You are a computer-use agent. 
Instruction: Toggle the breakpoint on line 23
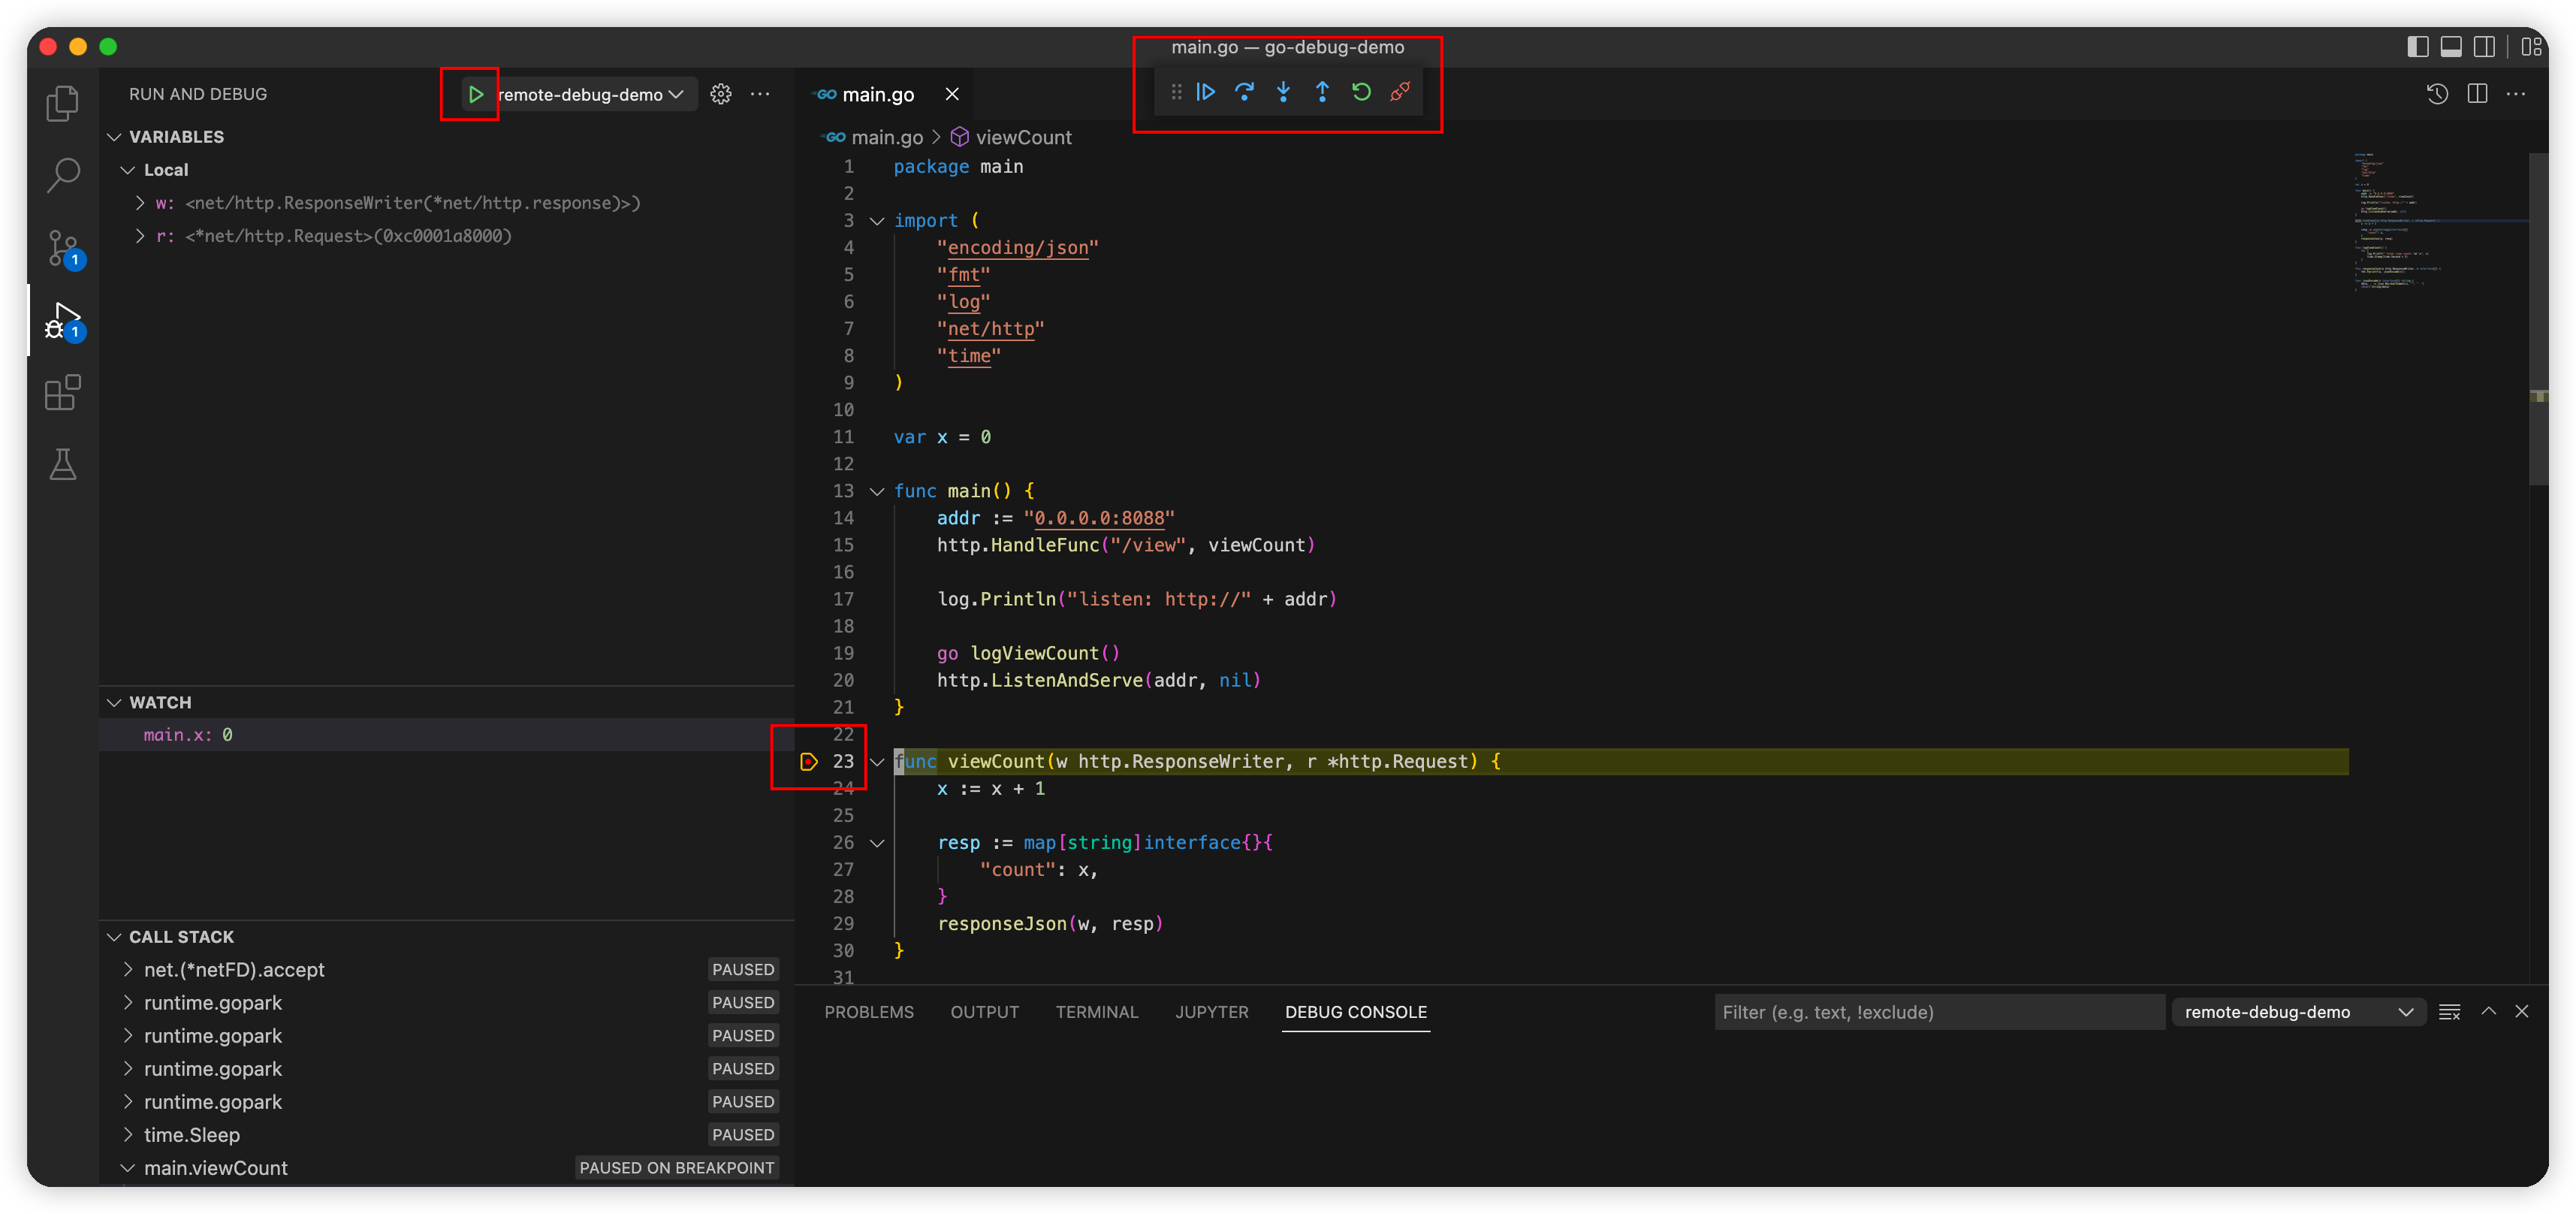pos(809,762)
